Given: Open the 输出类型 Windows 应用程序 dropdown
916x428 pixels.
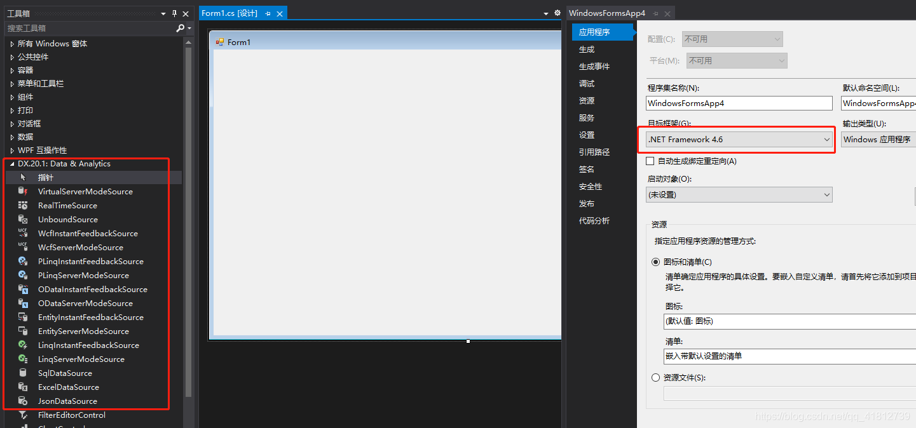Looking at the screenshot, I should (878, 139).
